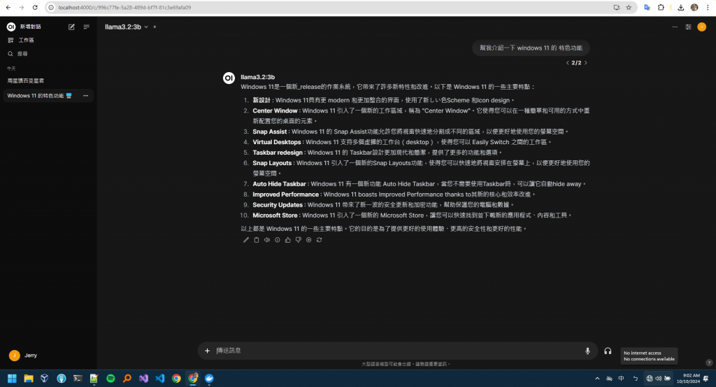Open the browser downloads icon
The image size is (716, 387).
point(681,7)
